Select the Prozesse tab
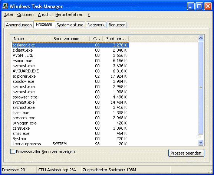214x175 pixels. pos(44,24)
